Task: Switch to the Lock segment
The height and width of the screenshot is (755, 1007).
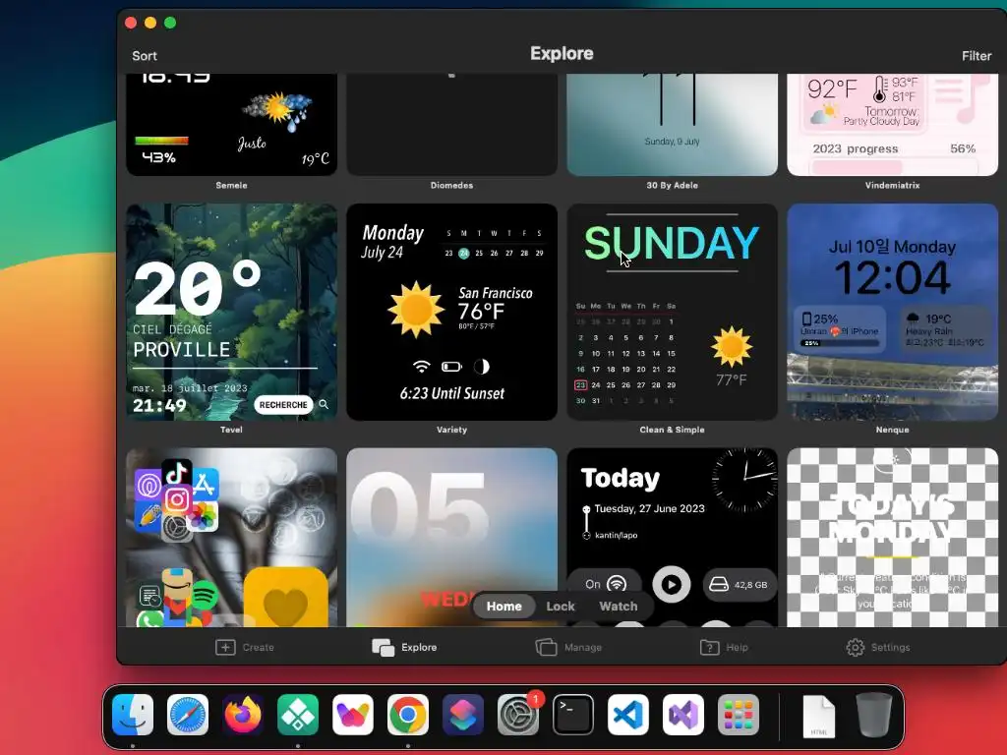Action: 561,606
